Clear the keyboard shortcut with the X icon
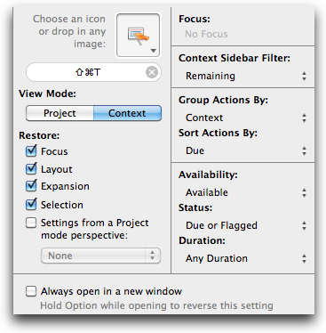 pyautogui.click(x=152, y=72)
